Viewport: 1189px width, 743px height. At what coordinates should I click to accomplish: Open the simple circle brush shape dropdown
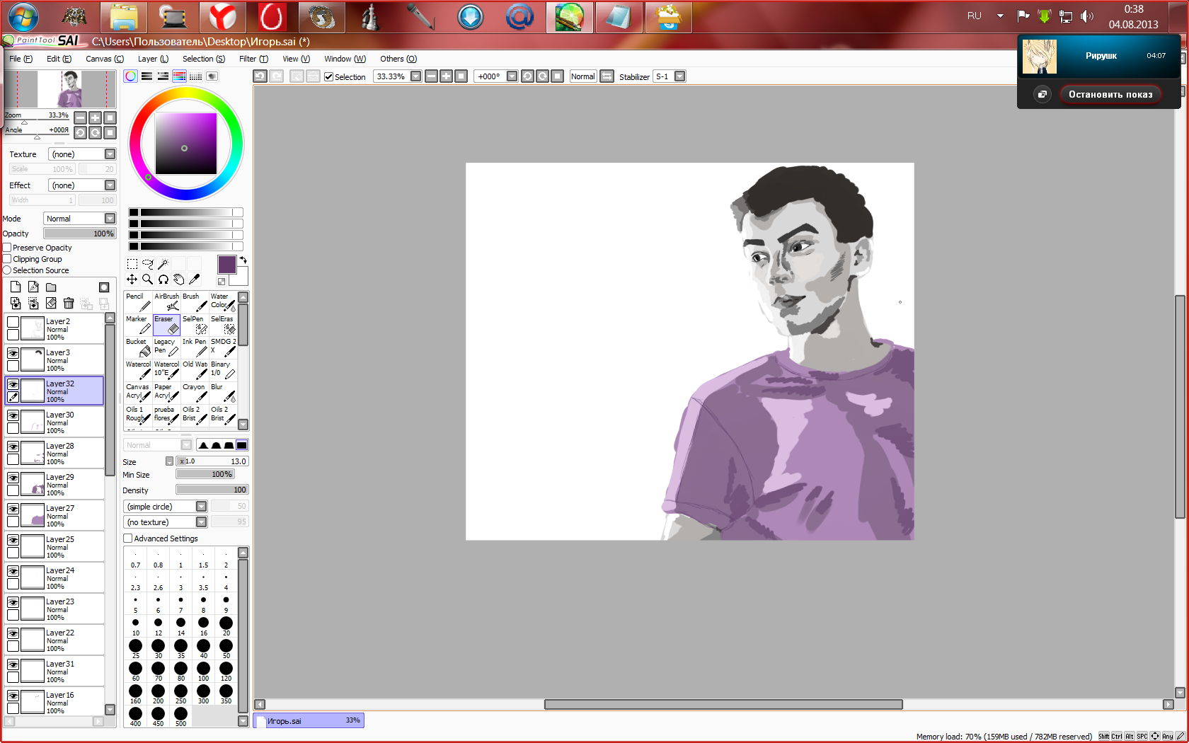[166, 507]
